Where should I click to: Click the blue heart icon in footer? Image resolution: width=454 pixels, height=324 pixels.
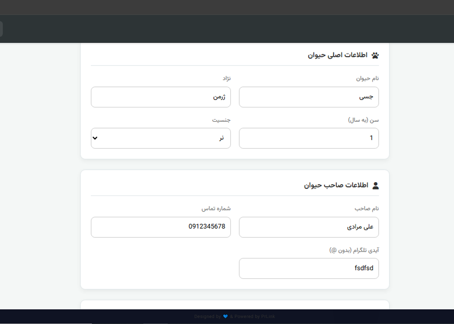point(225,317)
